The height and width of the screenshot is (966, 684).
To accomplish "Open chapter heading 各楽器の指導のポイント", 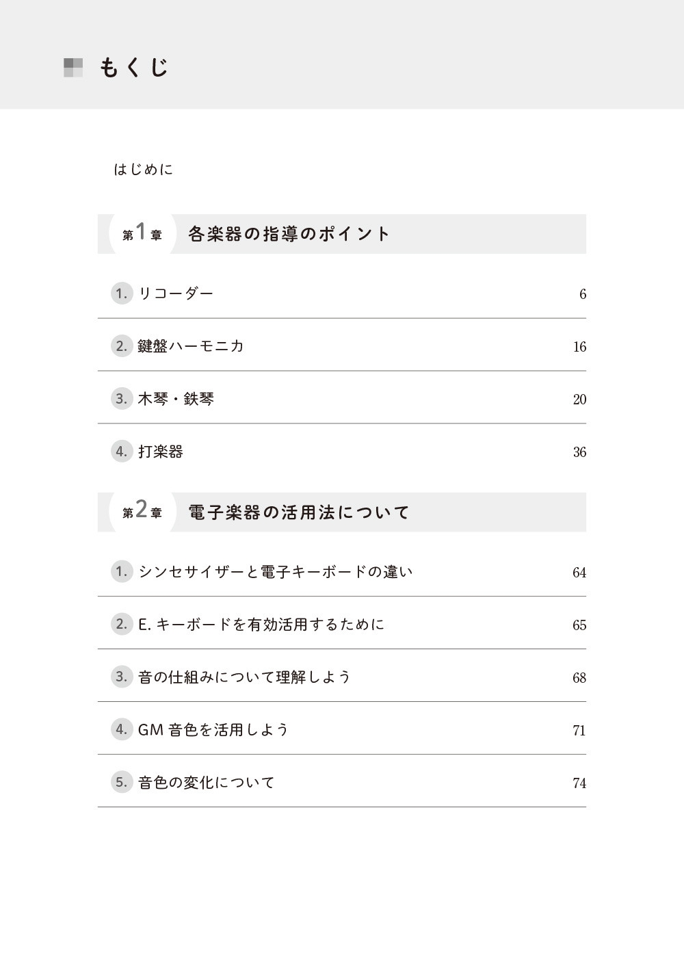I will (289, 234).
